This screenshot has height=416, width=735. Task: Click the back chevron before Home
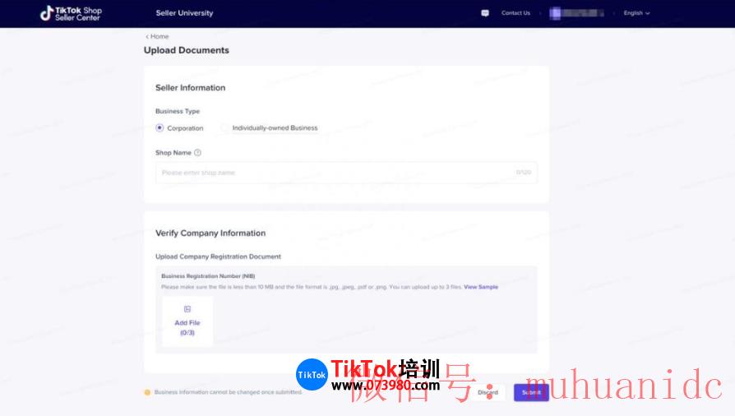tap(147, 37)
